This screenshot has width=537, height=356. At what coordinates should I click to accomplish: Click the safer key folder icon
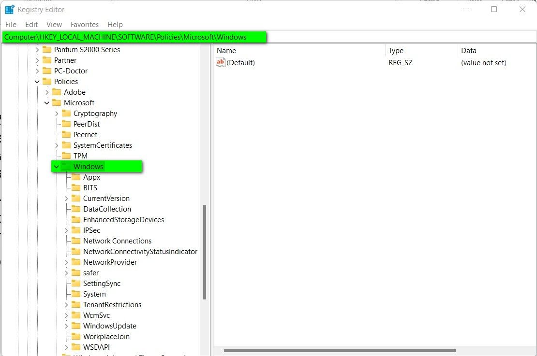coord(77,272)
